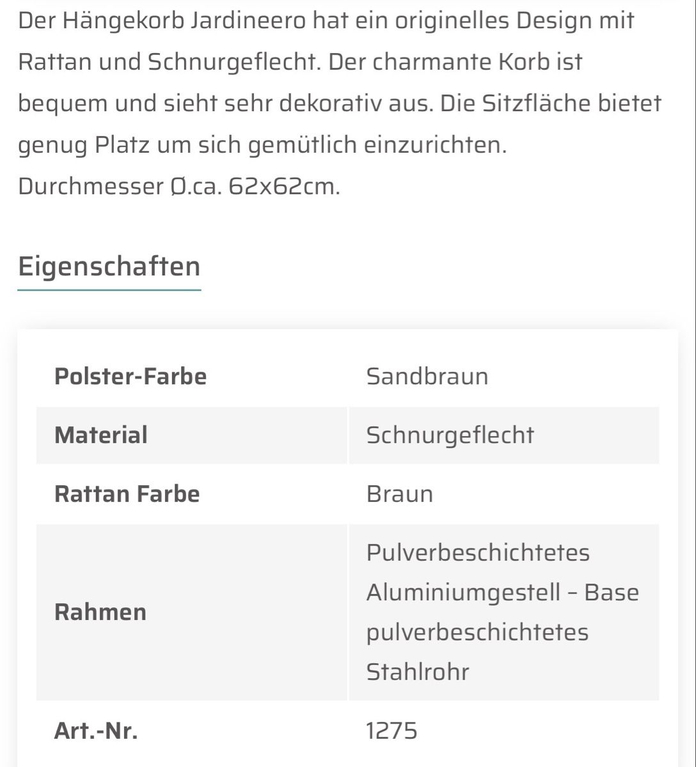Click the phrase 'gemütlich einzurichten' in description
696x767 pixels.
[x=377, y=146]
